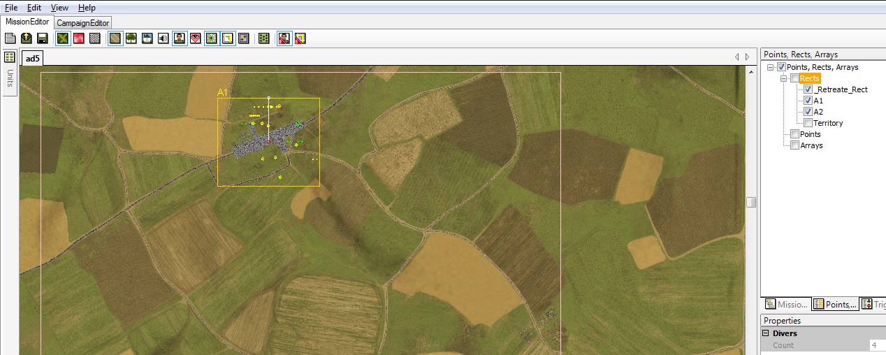The image size is (886, 355).
Task: Check the Arrays checkbox
Action: point(794,145)
